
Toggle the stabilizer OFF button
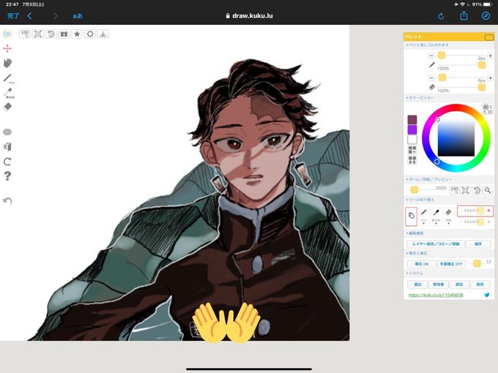(451, 264)
